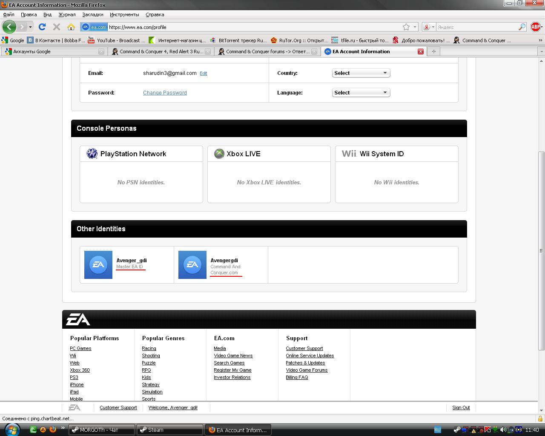Click the small EA logo in bottom bar
Image resolution: width=545 pixels, height=436 pixels.
tap(75, 407)
